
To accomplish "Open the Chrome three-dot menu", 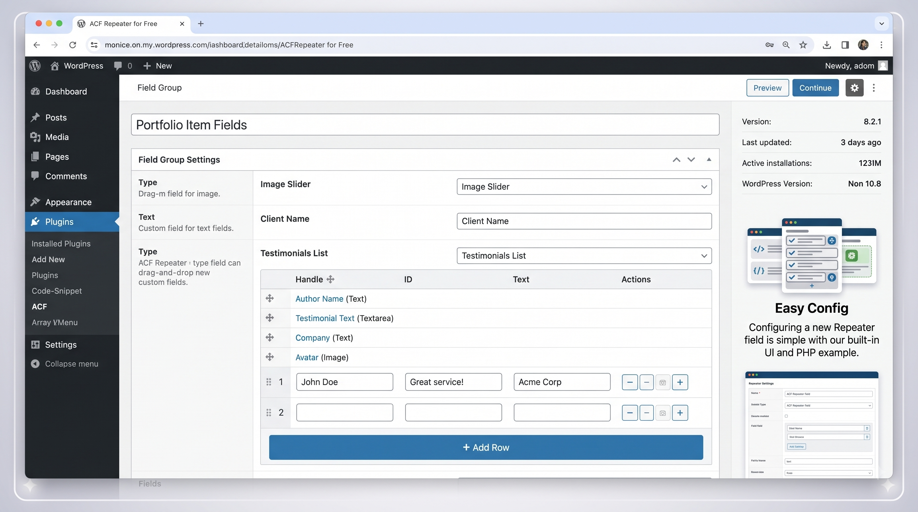I will pyautogui.click(x=881, y=45).
